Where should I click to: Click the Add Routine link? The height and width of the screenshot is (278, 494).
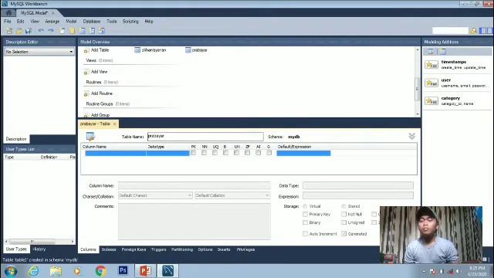[x=102, y=93]
